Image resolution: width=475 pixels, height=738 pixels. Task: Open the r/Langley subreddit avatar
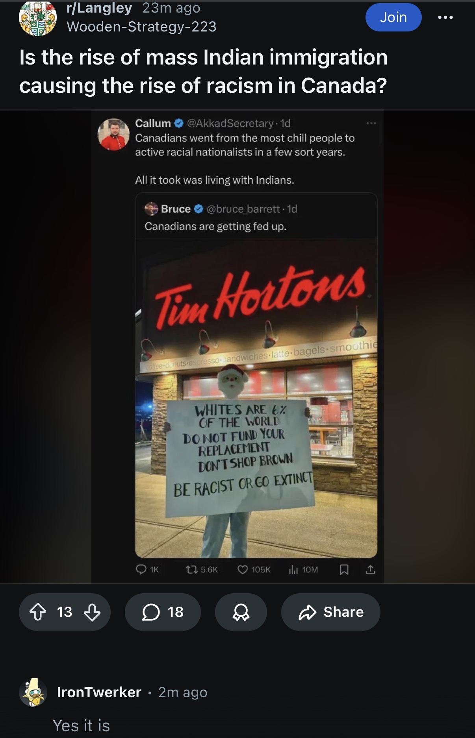tap(38, 18)
